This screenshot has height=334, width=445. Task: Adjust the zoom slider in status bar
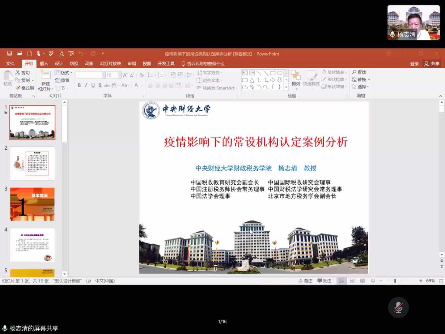pyautogui.click(x=395, y=281)
